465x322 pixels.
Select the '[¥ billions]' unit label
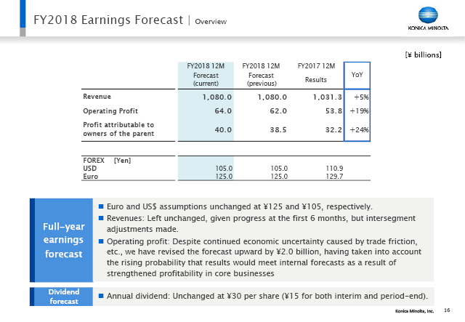click(423, 55)
